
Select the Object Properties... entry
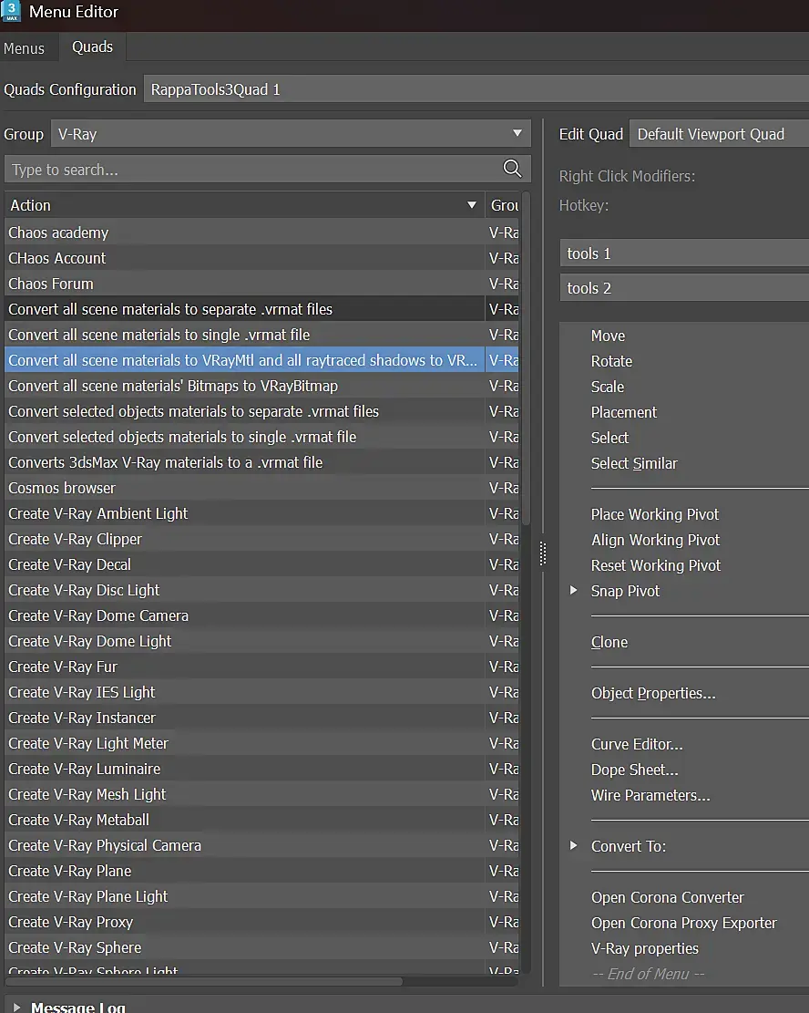653,693
